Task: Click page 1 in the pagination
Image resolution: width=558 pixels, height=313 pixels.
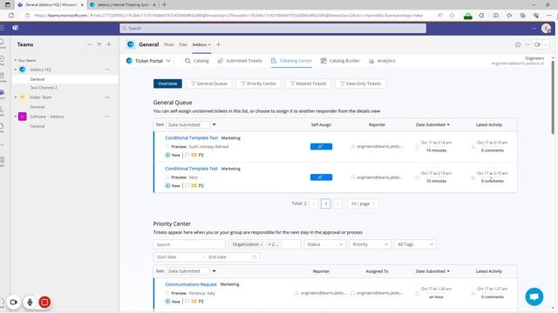Action: coord(325,203)
